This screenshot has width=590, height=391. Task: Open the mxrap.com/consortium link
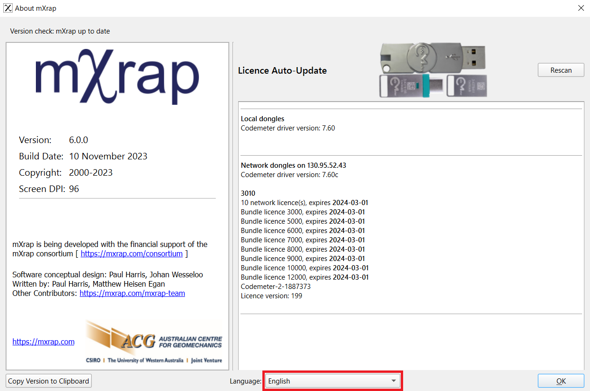[131, 254]
